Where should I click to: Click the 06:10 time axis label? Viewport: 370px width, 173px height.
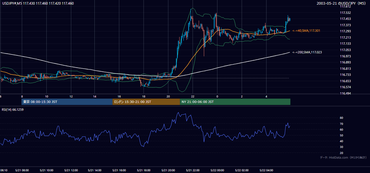pos(3,170)
